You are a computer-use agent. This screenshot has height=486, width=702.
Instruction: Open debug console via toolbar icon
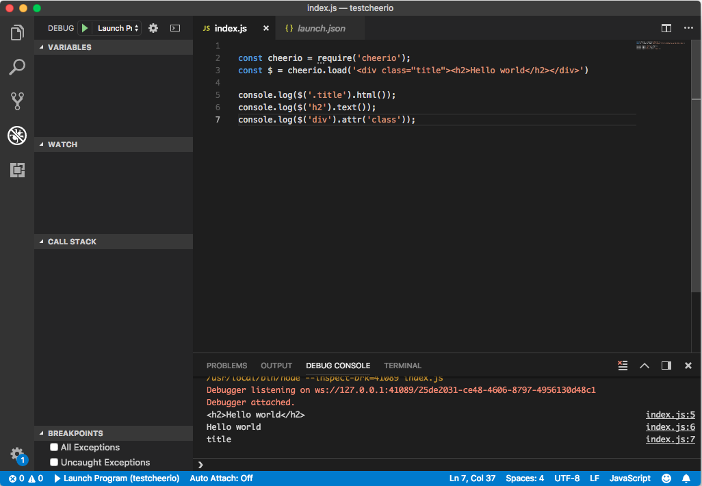point(175,28)
